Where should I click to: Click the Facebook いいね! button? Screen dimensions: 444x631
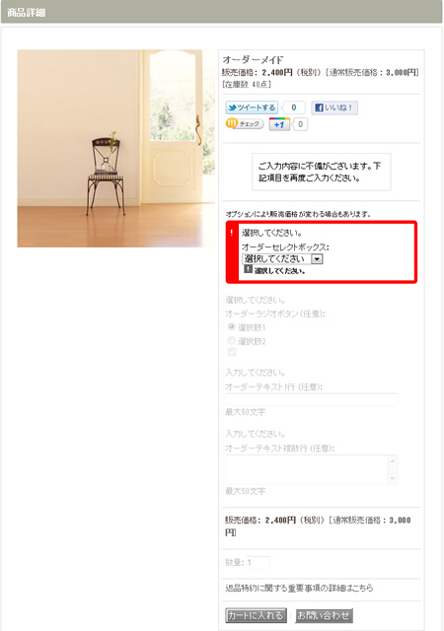[x=334, y=107]
